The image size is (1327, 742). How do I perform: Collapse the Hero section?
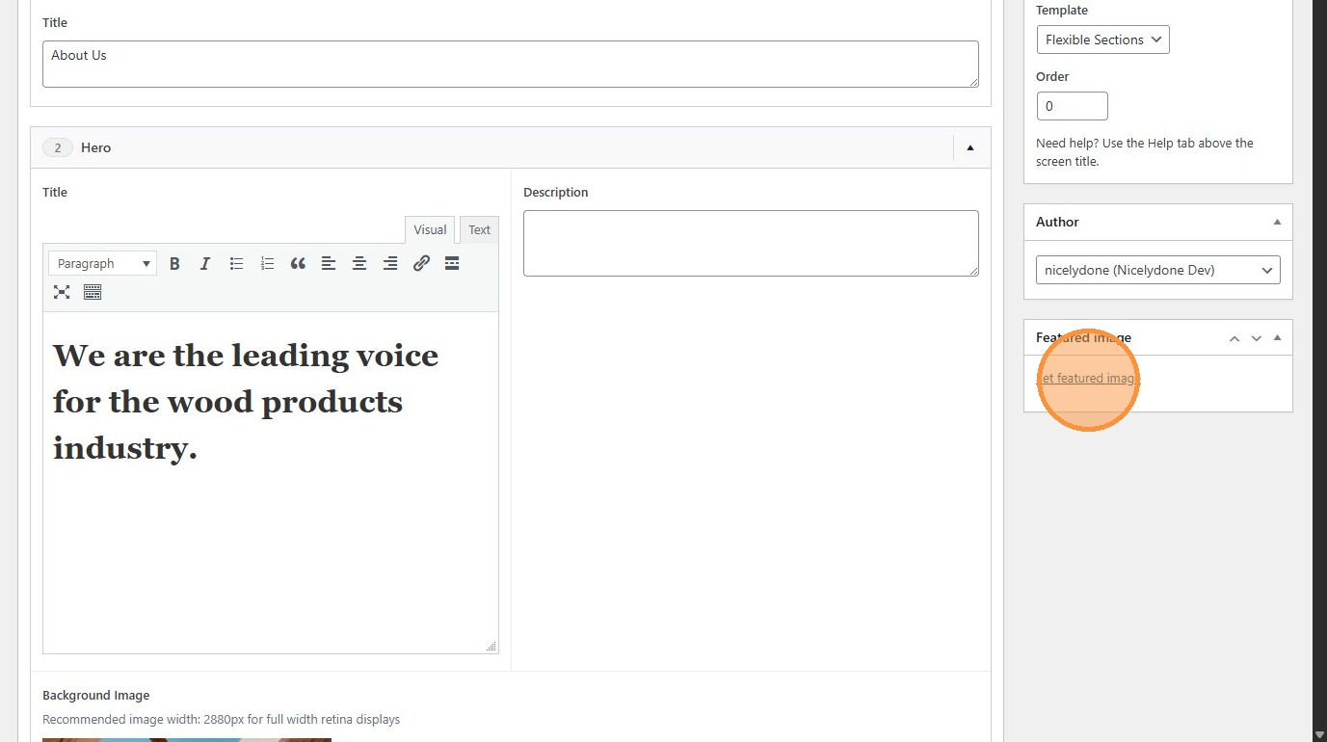pos(970,147)
